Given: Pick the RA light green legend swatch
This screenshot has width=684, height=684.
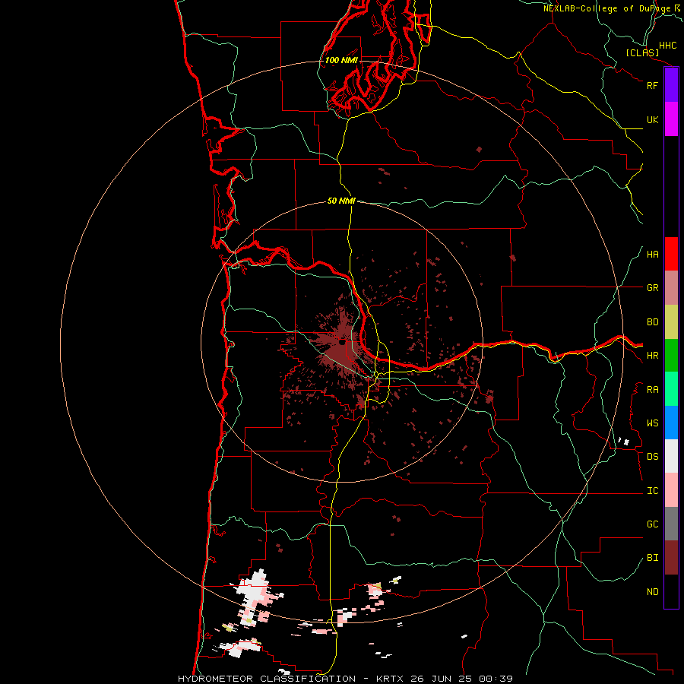Looking at the screenshot, I should point(671,389).
